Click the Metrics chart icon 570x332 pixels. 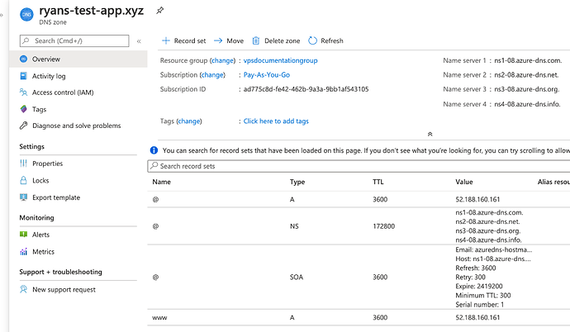(x=24, y=251)
